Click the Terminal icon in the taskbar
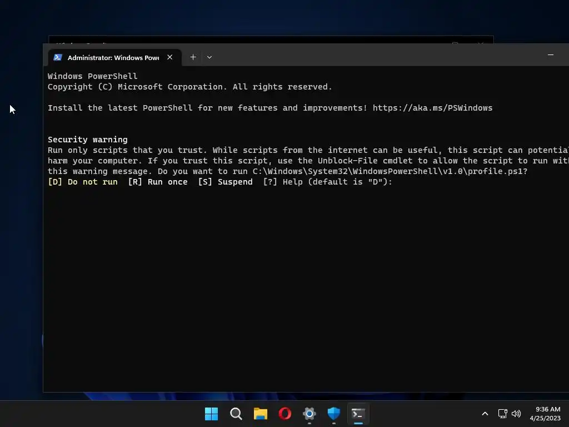Viewport: 569px width, 427px height. point(358,414)
